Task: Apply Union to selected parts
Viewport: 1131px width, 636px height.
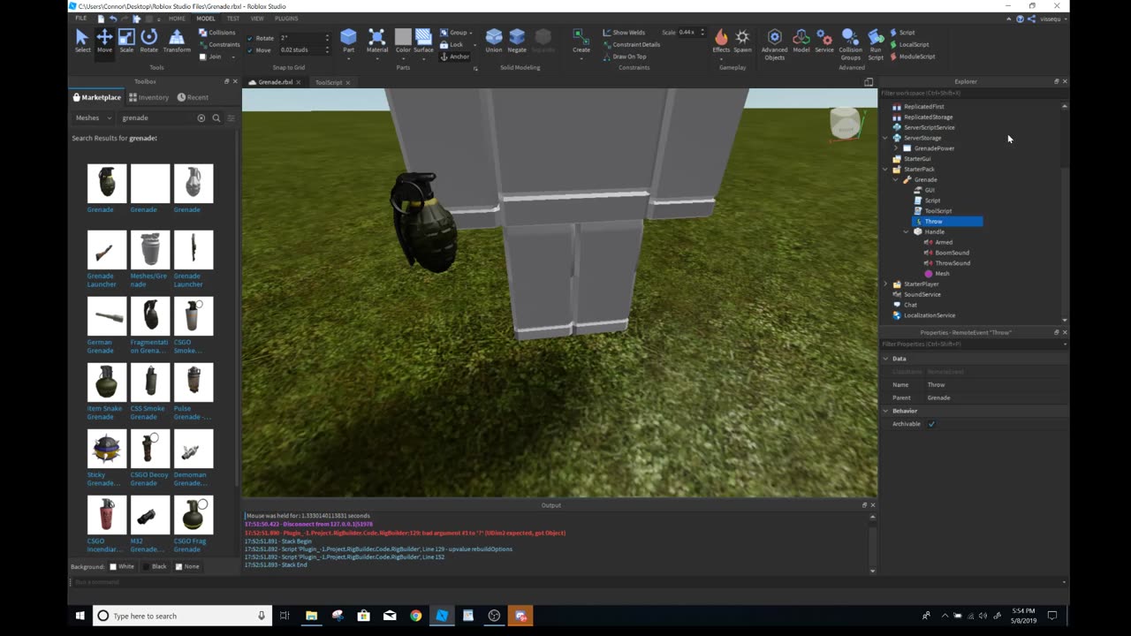Action: click(x=494, y=41)
